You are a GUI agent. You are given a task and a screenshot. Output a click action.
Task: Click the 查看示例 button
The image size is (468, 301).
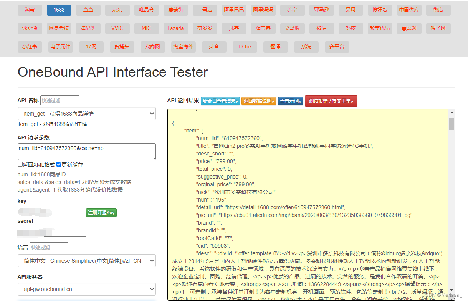pyautogui.click(x=290, y=101)
